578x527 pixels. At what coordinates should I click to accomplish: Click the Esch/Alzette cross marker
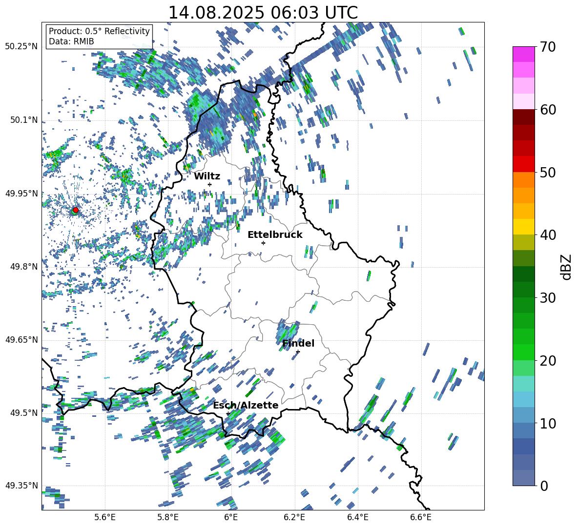228,413
